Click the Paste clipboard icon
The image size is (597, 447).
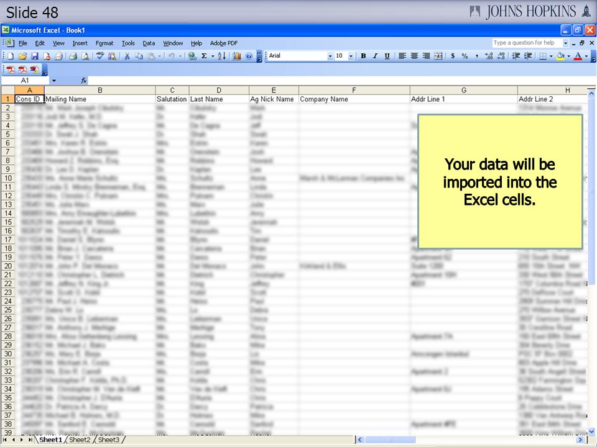coord(151,56)
